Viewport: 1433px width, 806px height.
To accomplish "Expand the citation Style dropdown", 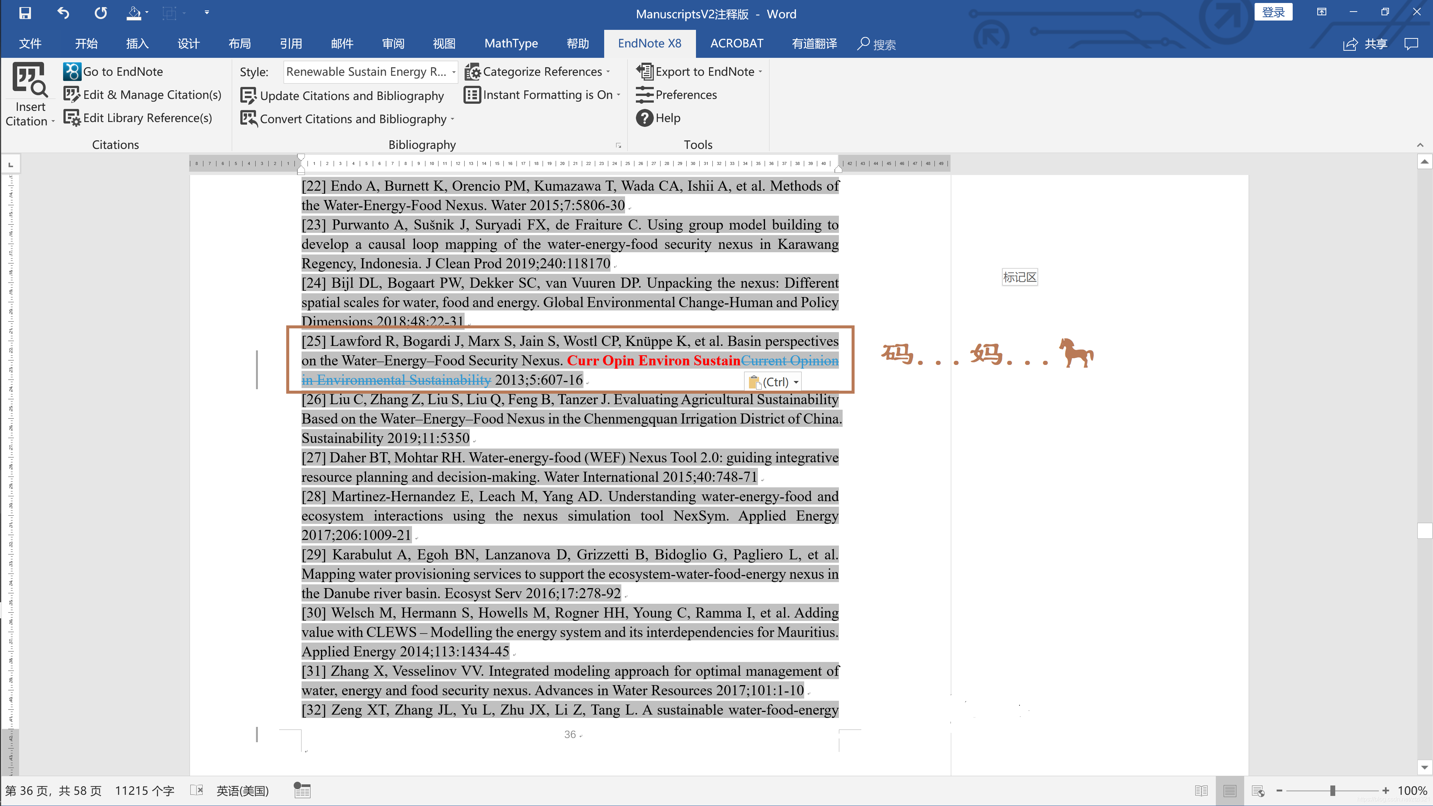I will click(453, 72).
